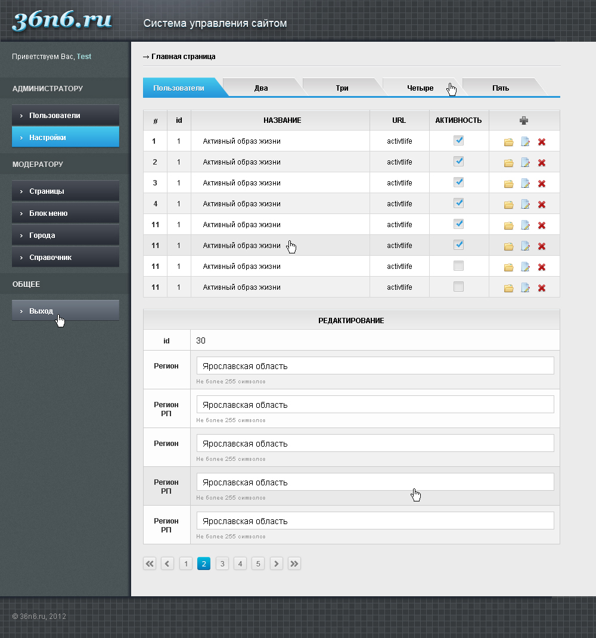Toggle the activity checkbox in row 2
The height and width of the screenshot is (638, 596).
coord(458,161)
